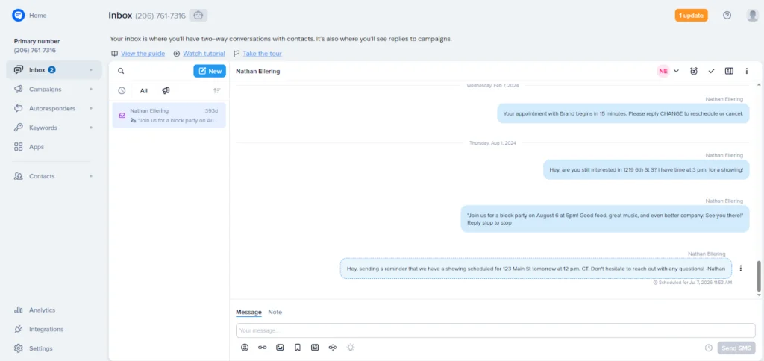Search conversations with the magnifier icon
Screen dimensions: 764x361
121,71
